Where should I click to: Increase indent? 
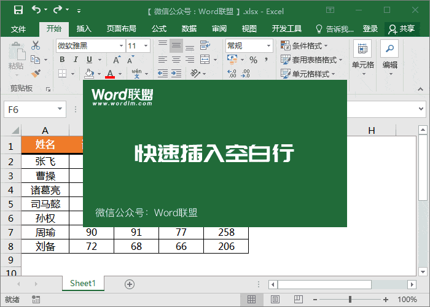coord(176,73)
